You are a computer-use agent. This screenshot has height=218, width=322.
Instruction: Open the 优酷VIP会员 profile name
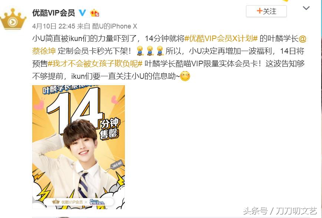click(54, 13)
